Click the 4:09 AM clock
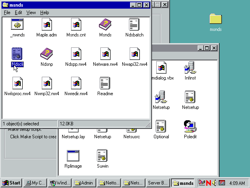Screen dimensions: 250x188 pos(237,183)
